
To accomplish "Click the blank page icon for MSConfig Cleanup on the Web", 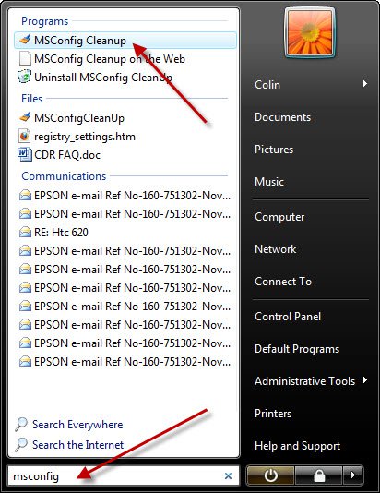I will (x=25, y=59).
